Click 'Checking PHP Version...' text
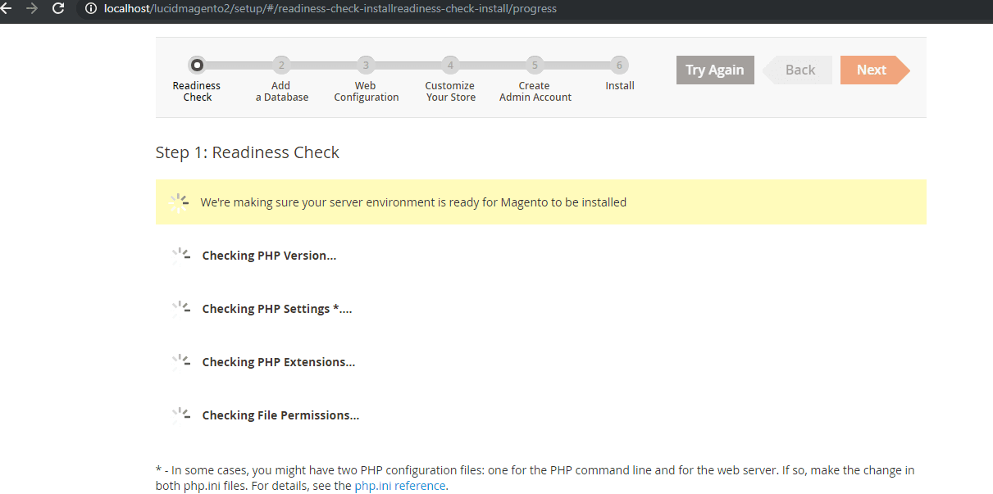The height and width of the screenshot is (494, 993). coord(269,256)
